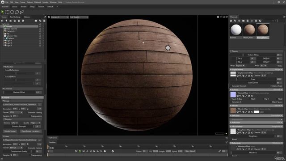Select the arrow selection tool

(3, 12)
